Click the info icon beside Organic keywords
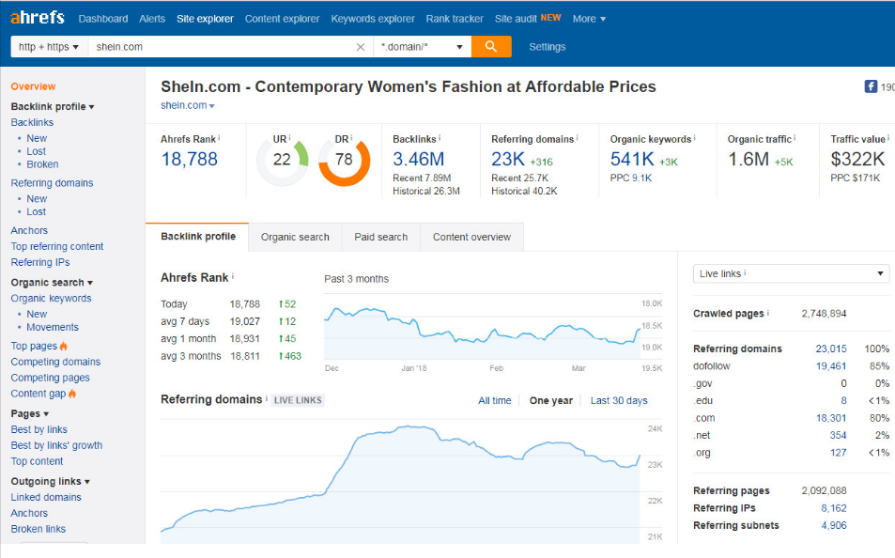This screenshot has width=895, height=558. [696, 139]
